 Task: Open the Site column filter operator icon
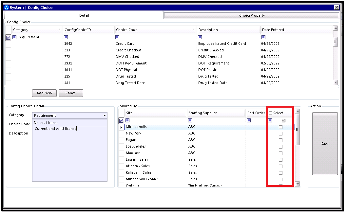pyautogui.click(x=127, y=120)
